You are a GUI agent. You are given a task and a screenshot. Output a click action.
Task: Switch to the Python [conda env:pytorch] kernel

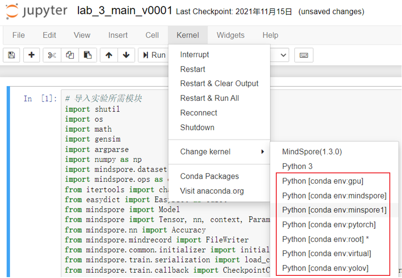tap(330, 225)
